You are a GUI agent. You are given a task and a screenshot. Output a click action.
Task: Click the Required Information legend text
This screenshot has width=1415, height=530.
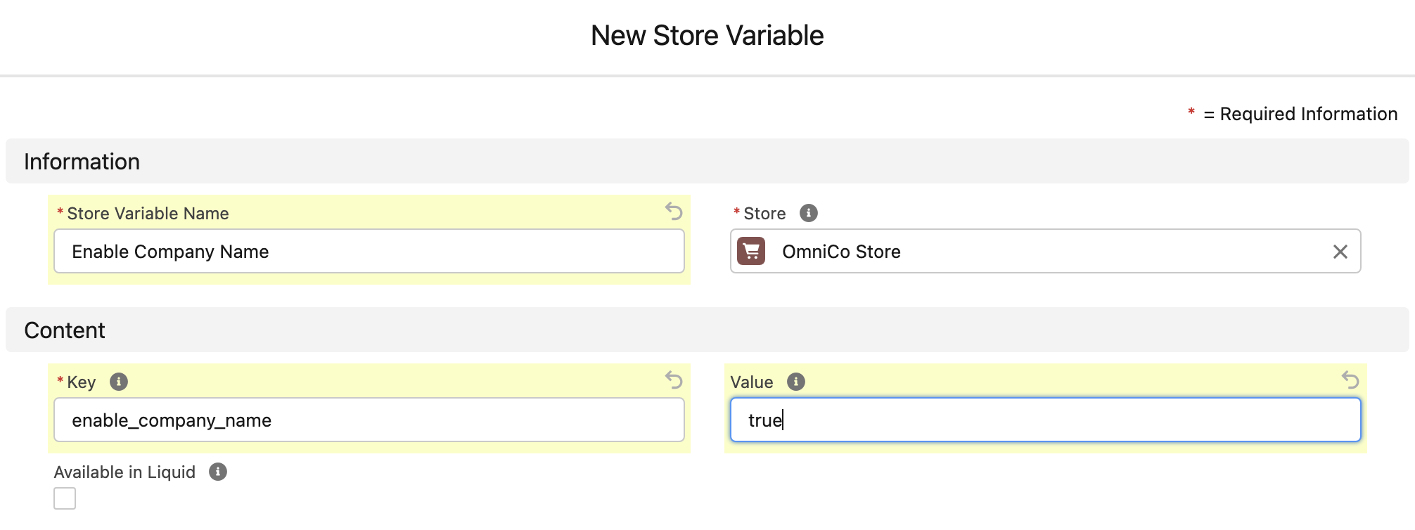coord(1308,114)
